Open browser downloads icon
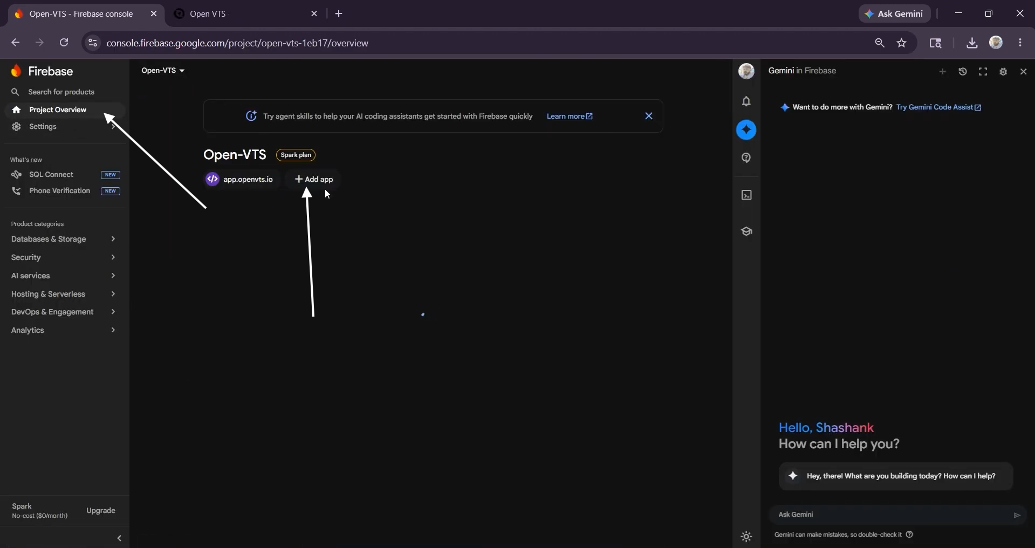Viewport: 1035px width, 548px height. click(x=972, y=43)
